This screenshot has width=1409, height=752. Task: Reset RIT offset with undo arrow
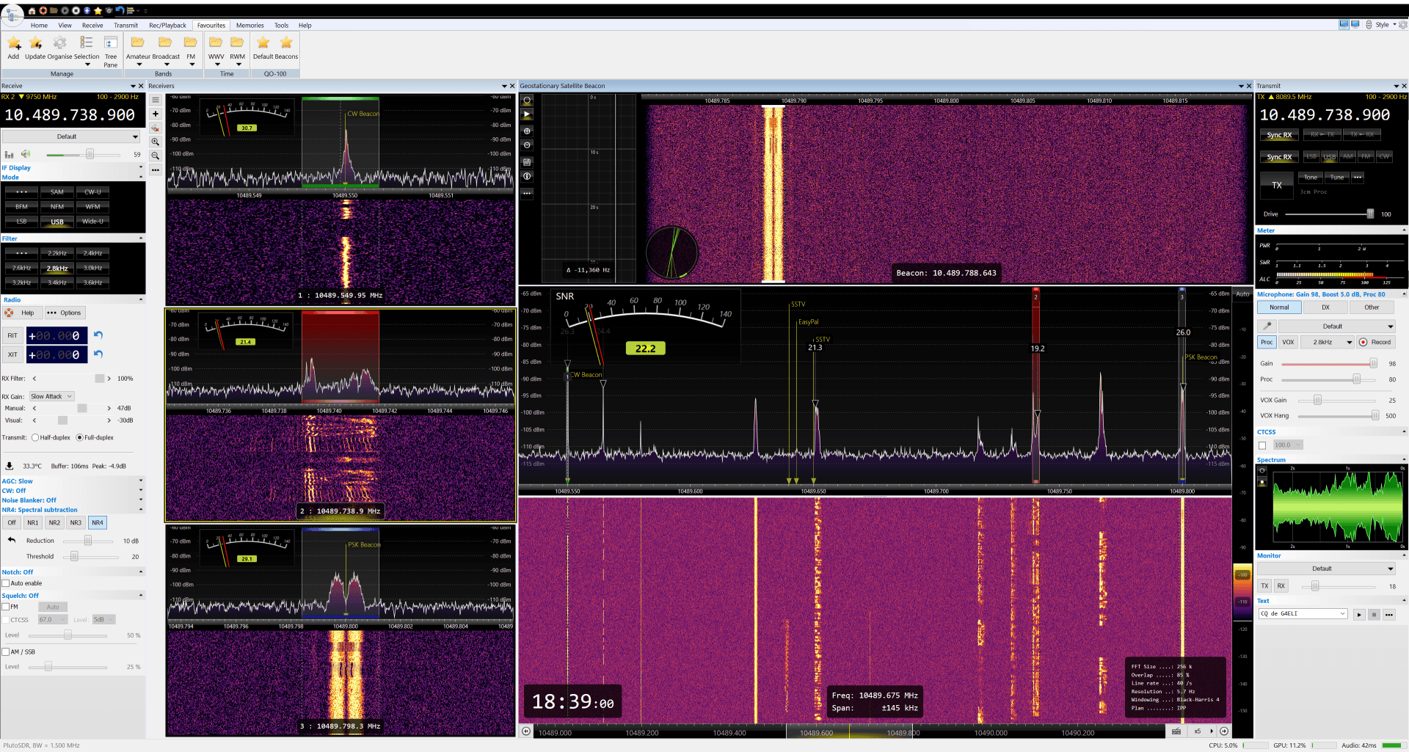[x=98, y=335]
